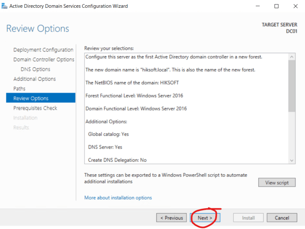Click scrollbar down arrow in selections box
This screenshot has height=229, width=305.
point(292,160)
